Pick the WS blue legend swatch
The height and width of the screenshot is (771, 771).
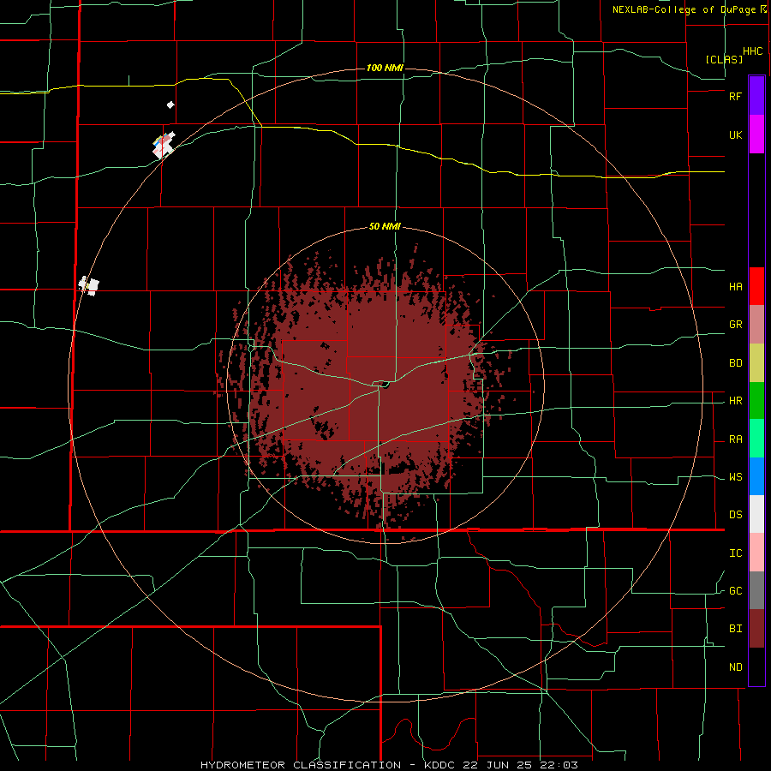[756, 476]
